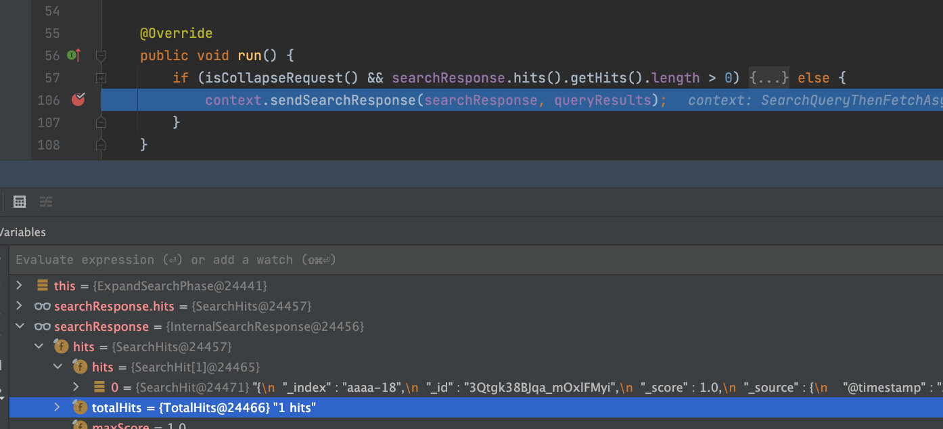
Task: Click the field icon next to maxScore
Action: (x=80, y=425)
